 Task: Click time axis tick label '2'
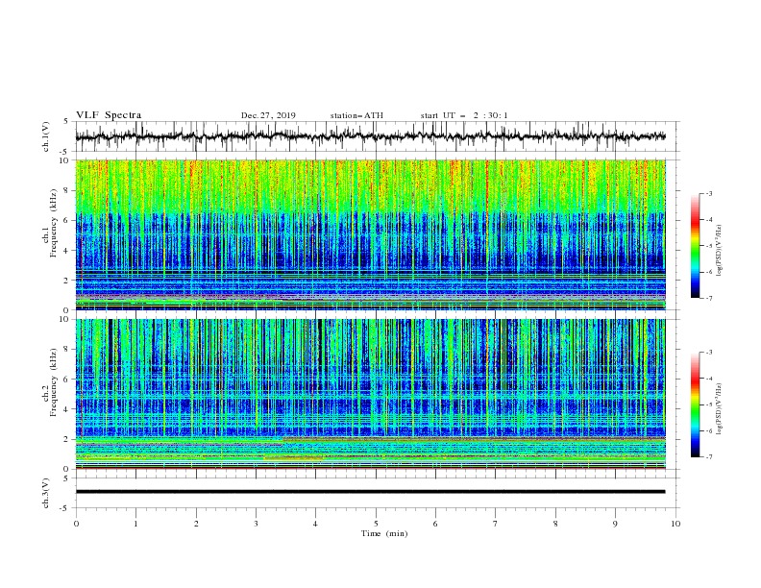click(x=196, y=524)
